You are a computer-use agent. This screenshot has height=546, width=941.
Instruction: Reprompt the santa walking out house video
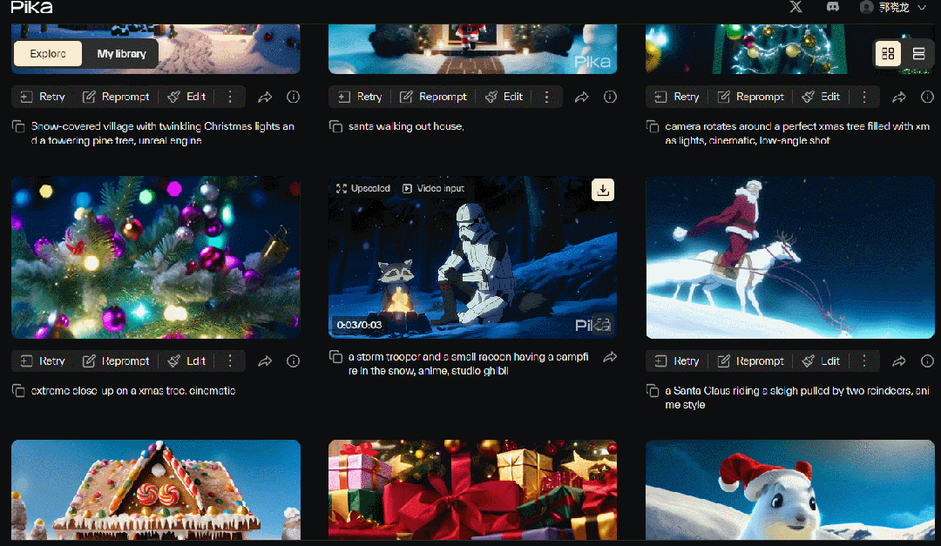[x=433, y=97]
